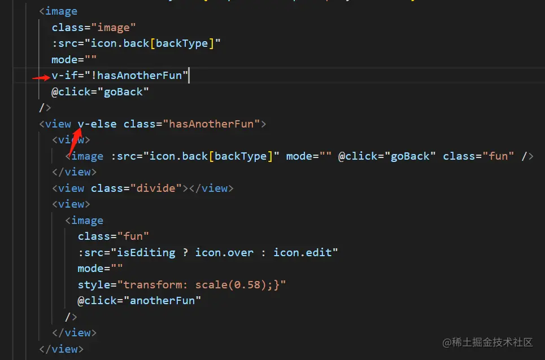Click the <view> line below the divide view
Viewport: 545px width, 360px height.
pyautogui.click(x=71, y=204)
